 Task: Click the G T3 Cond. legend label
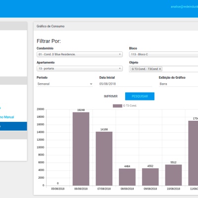tap(130, 105)
